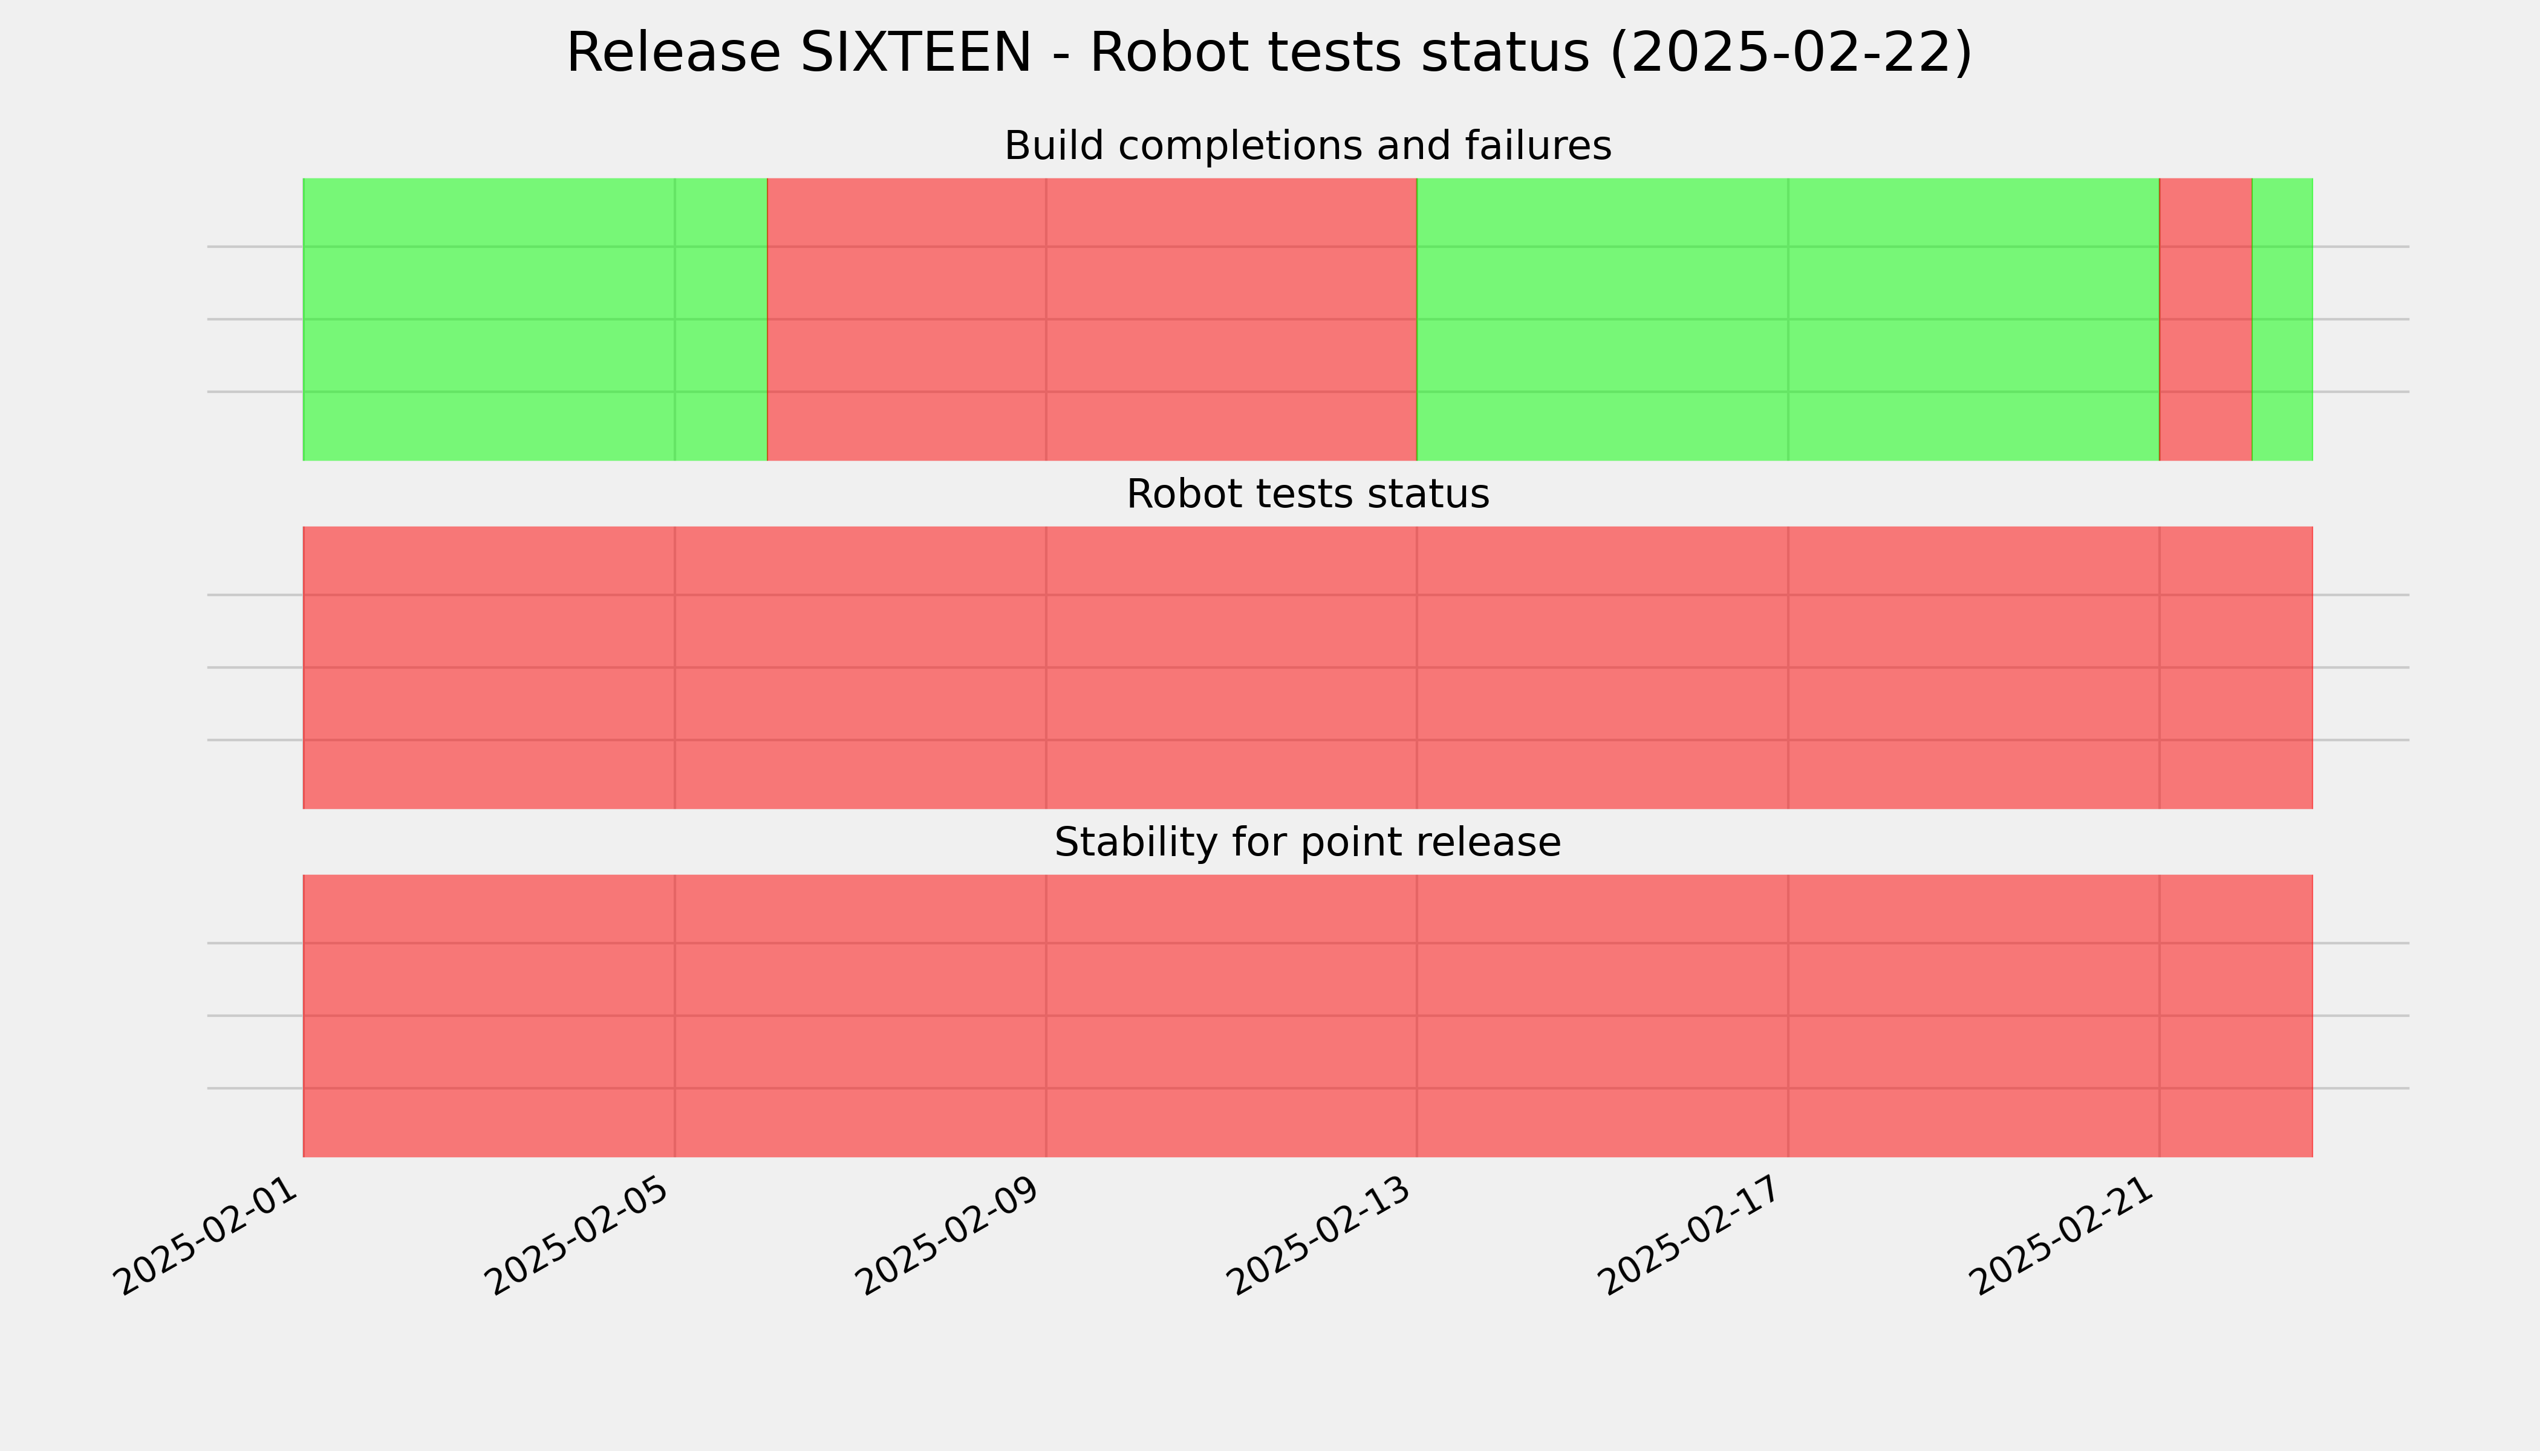Image resolution: width=2540 pixels, height=1451 pixels.
Task: Click Stability bar between 2025-02-01 and 2025-02-05
Action: tap(489, 1016)
